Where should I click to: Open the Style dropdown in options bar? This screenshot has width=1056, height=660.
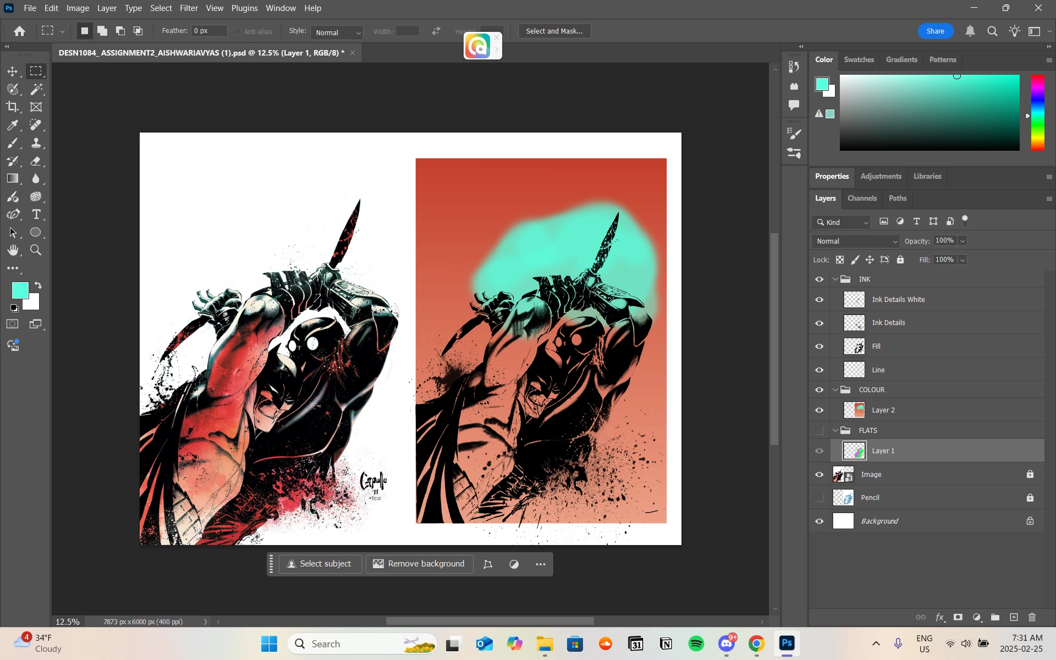(x=337, y=32)
